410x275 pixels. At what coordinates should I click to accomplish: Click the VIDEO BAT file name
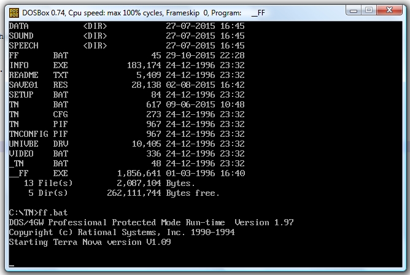click(x=39, y=153)
